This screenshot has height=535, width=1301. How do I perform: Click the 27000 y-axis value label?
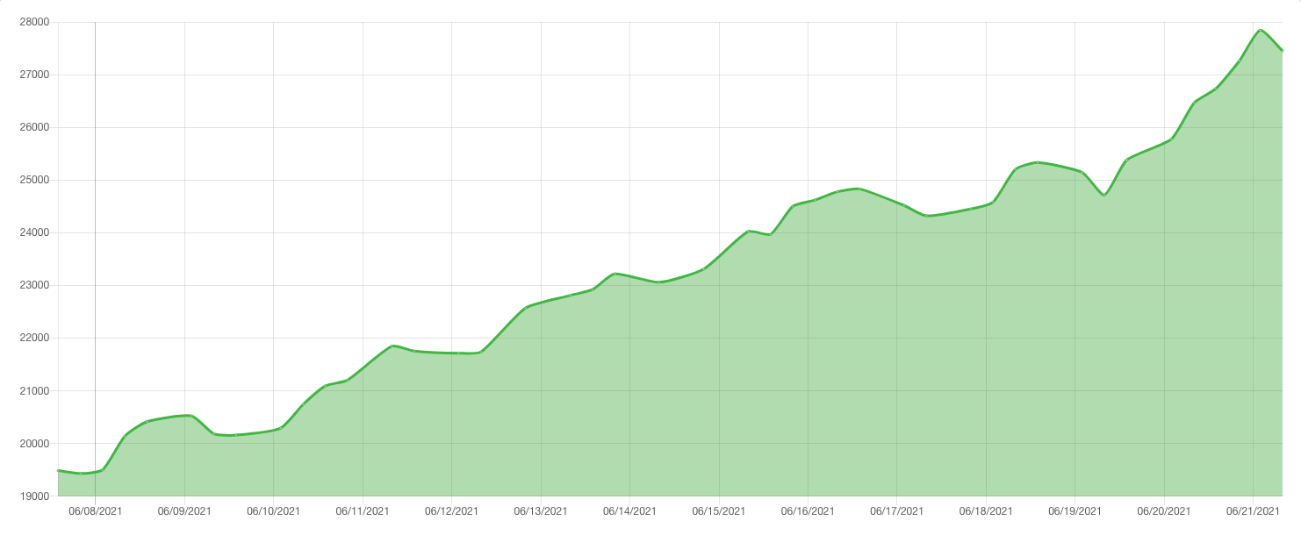coord(34,75)
